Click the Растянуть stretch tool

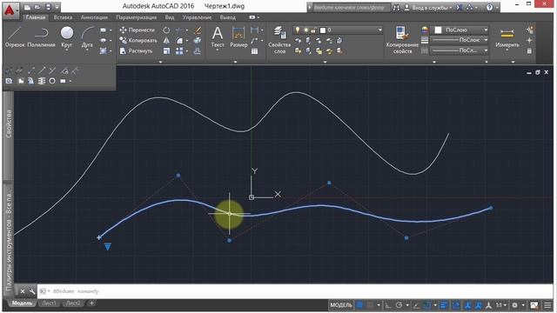136,51
